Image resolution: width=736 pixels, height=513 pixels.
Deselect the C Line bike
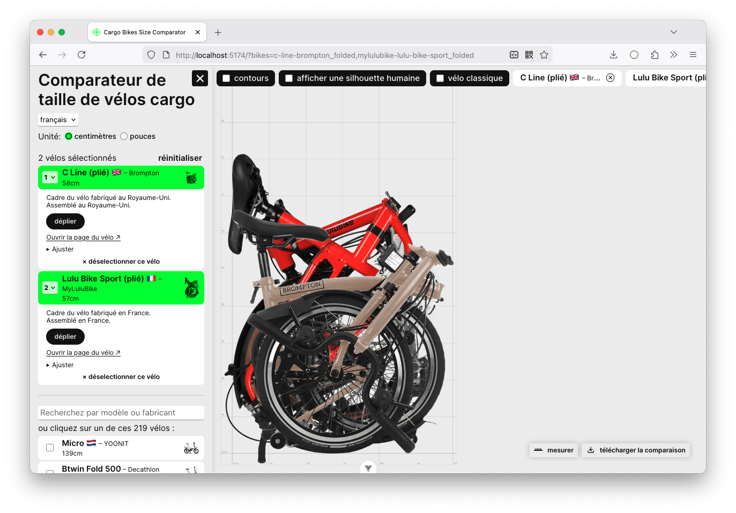tap(121, 262)
